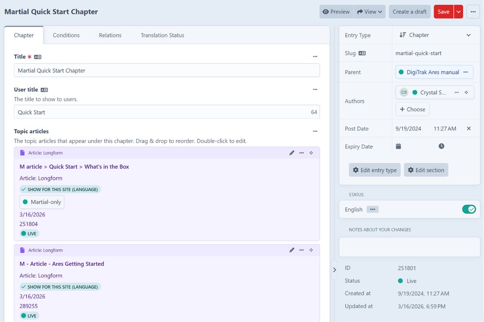Clear the Post Date value
The image size is (484, 322).
pyautogui.click(x=469, y=128)
